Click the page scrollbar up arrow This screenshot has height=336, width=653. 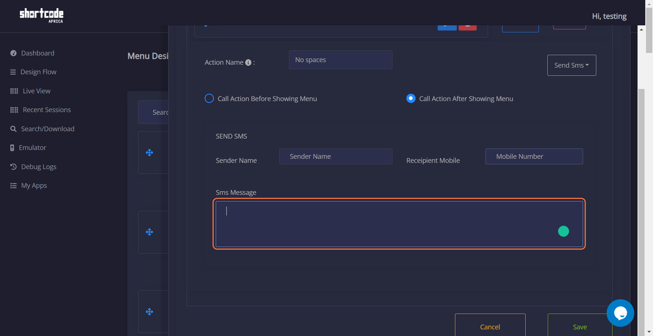click(649, 3)
